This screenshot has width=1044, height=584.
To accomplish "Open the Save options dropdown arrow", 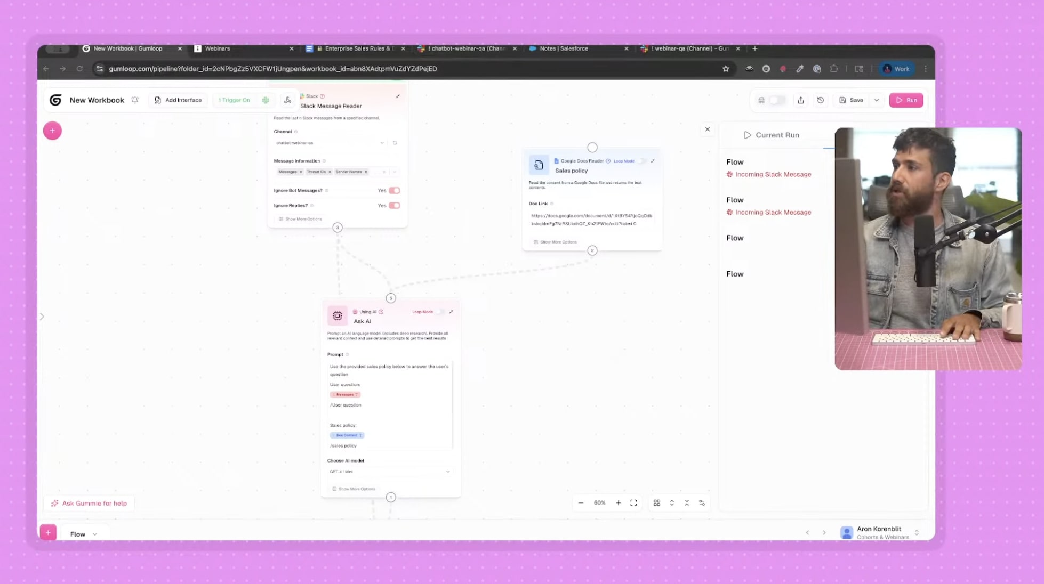I will 877,100.
